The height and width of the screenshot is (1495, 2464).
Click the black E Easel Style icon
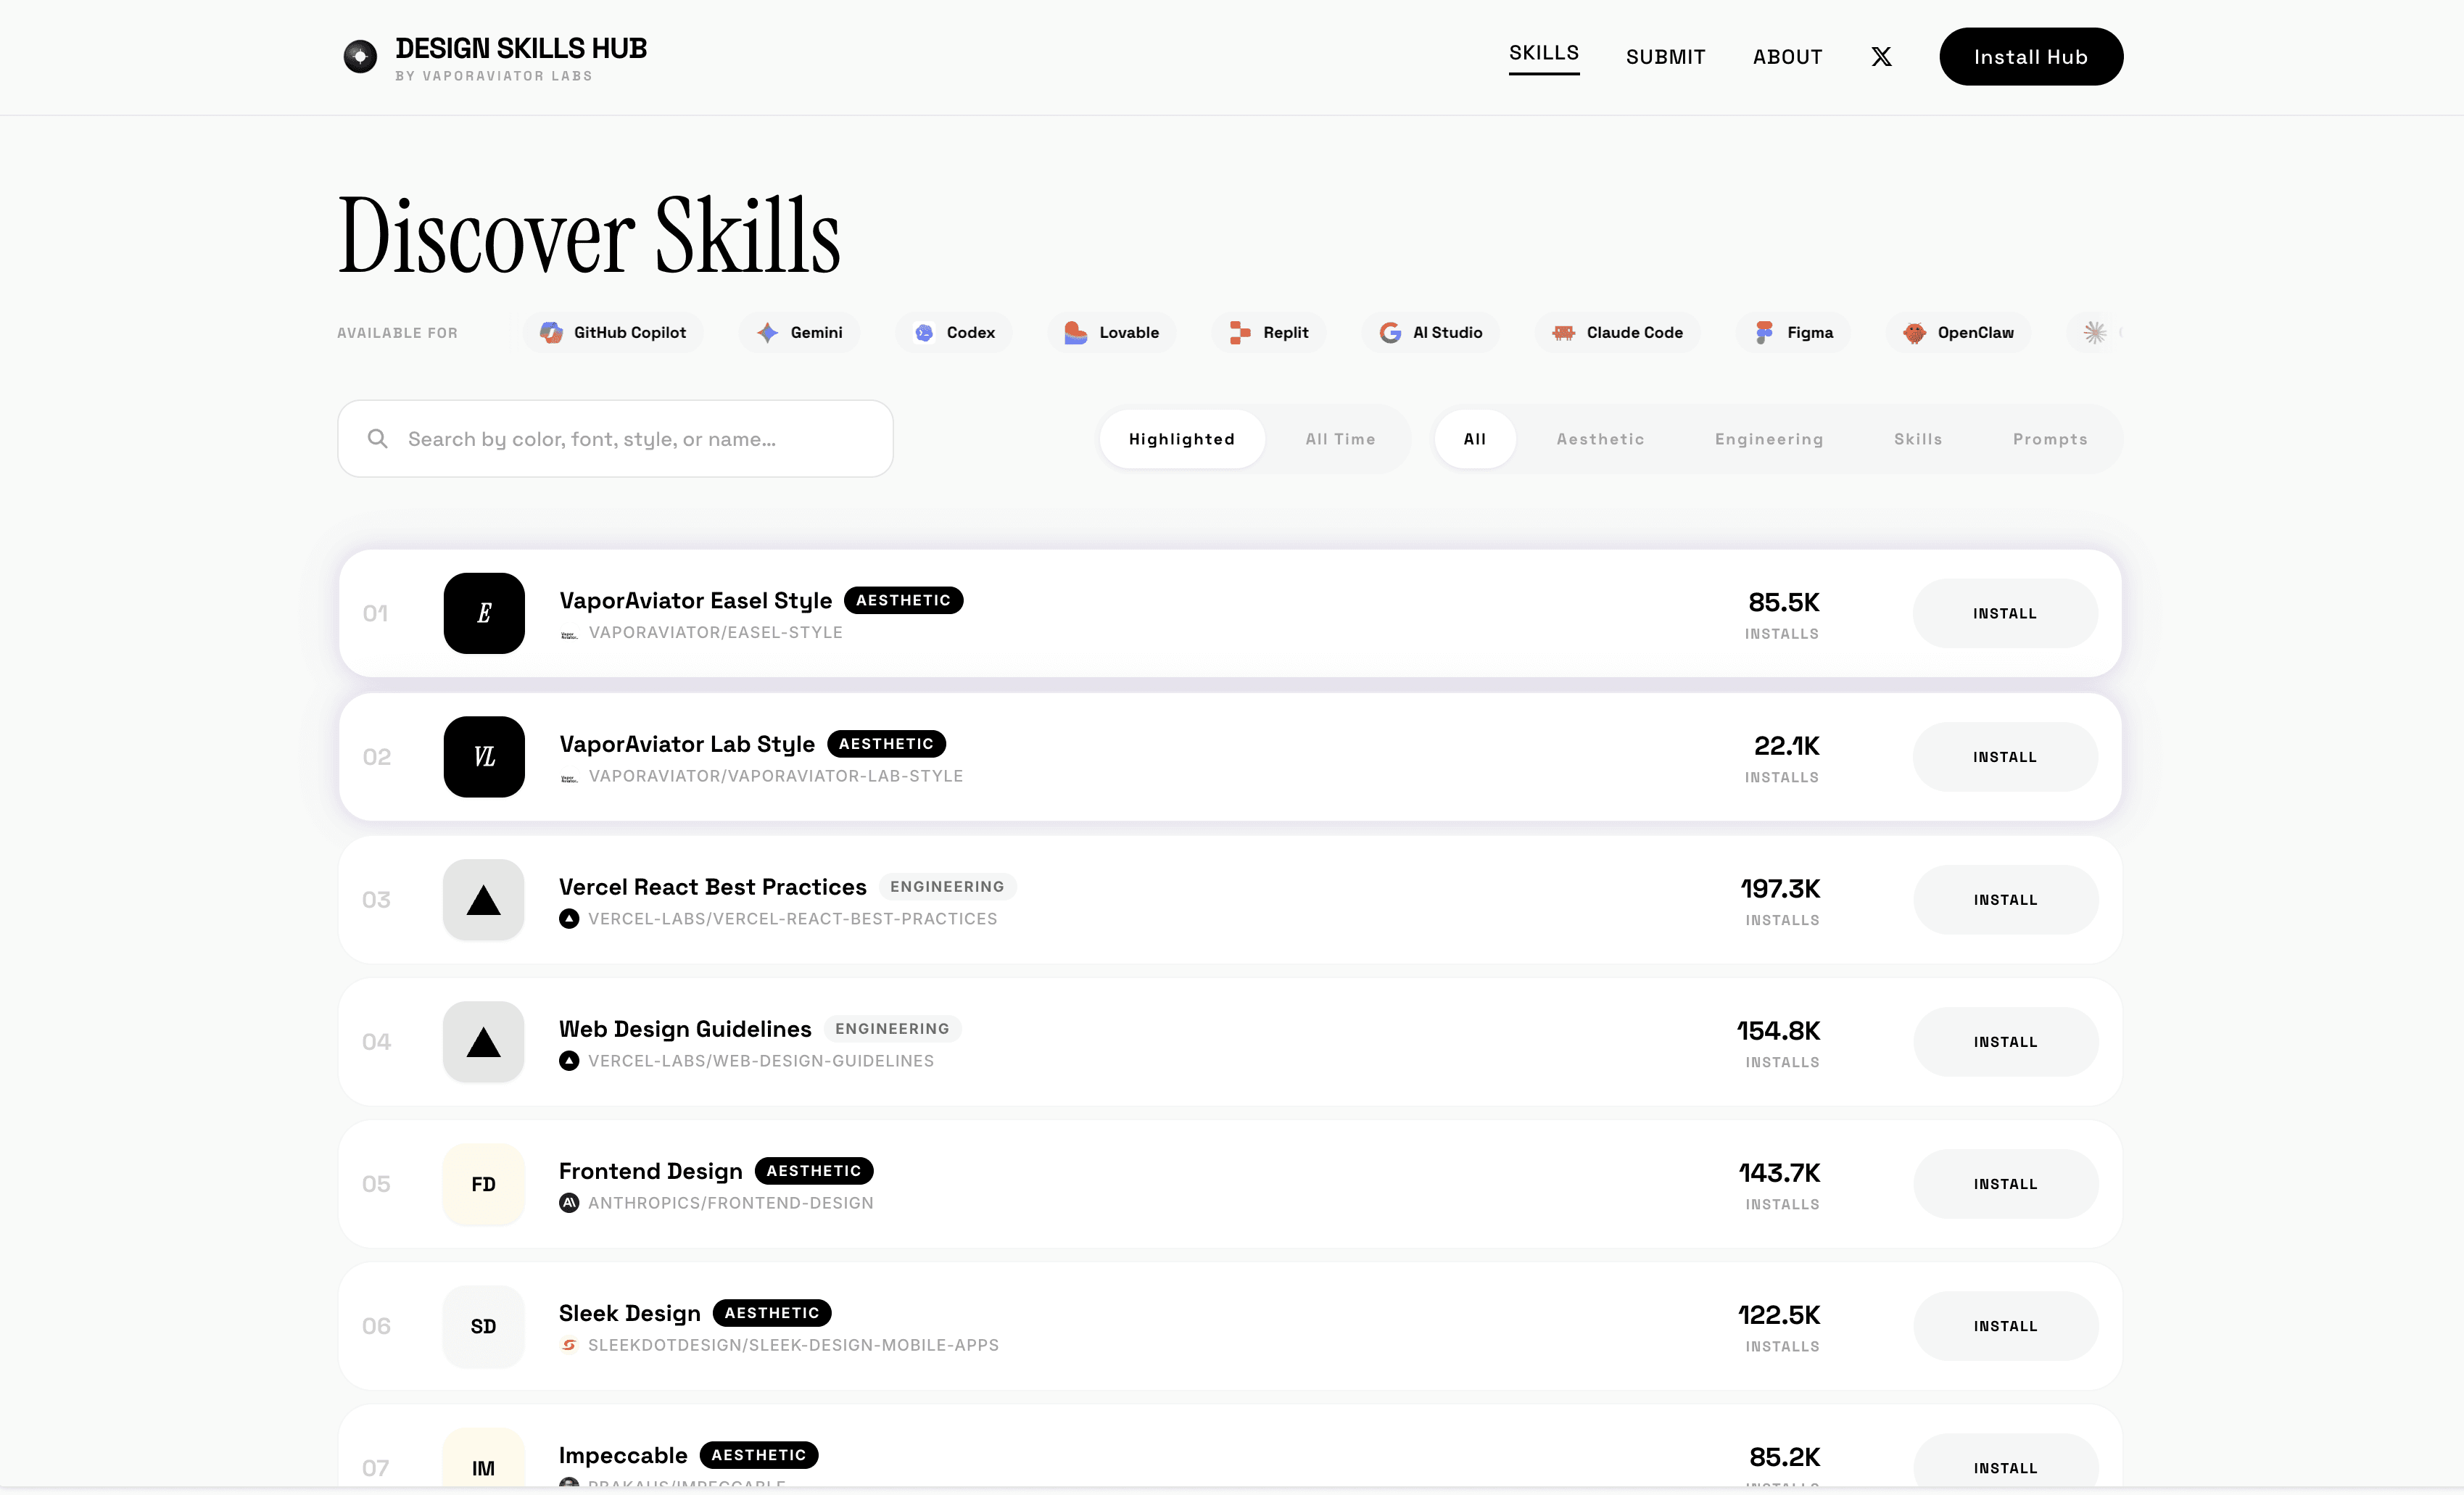pos(484,613)
